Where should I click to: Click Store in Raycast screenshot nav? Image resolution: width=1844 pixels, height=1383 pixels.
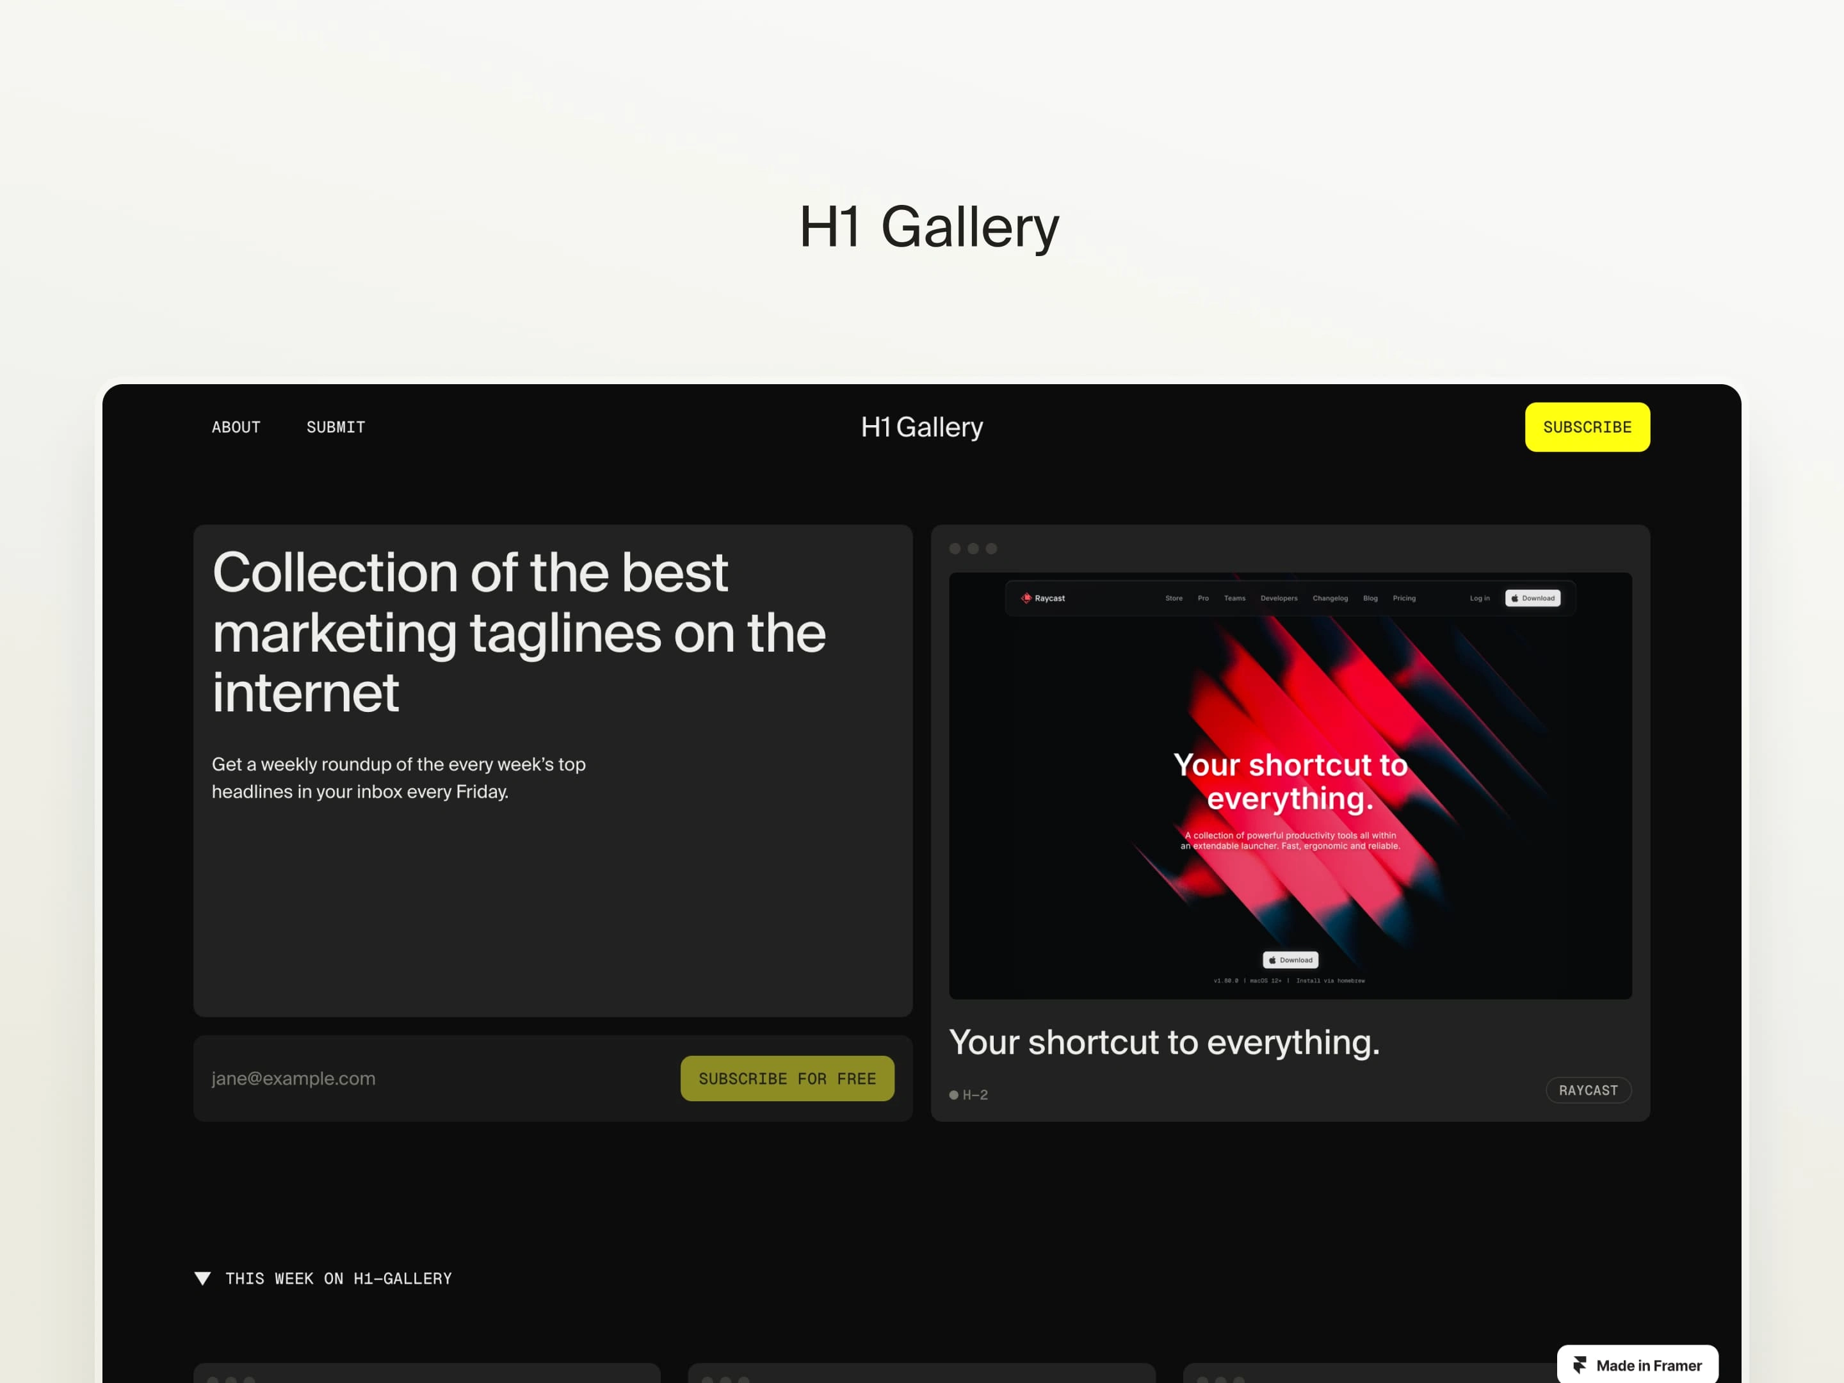(1174, 598)
